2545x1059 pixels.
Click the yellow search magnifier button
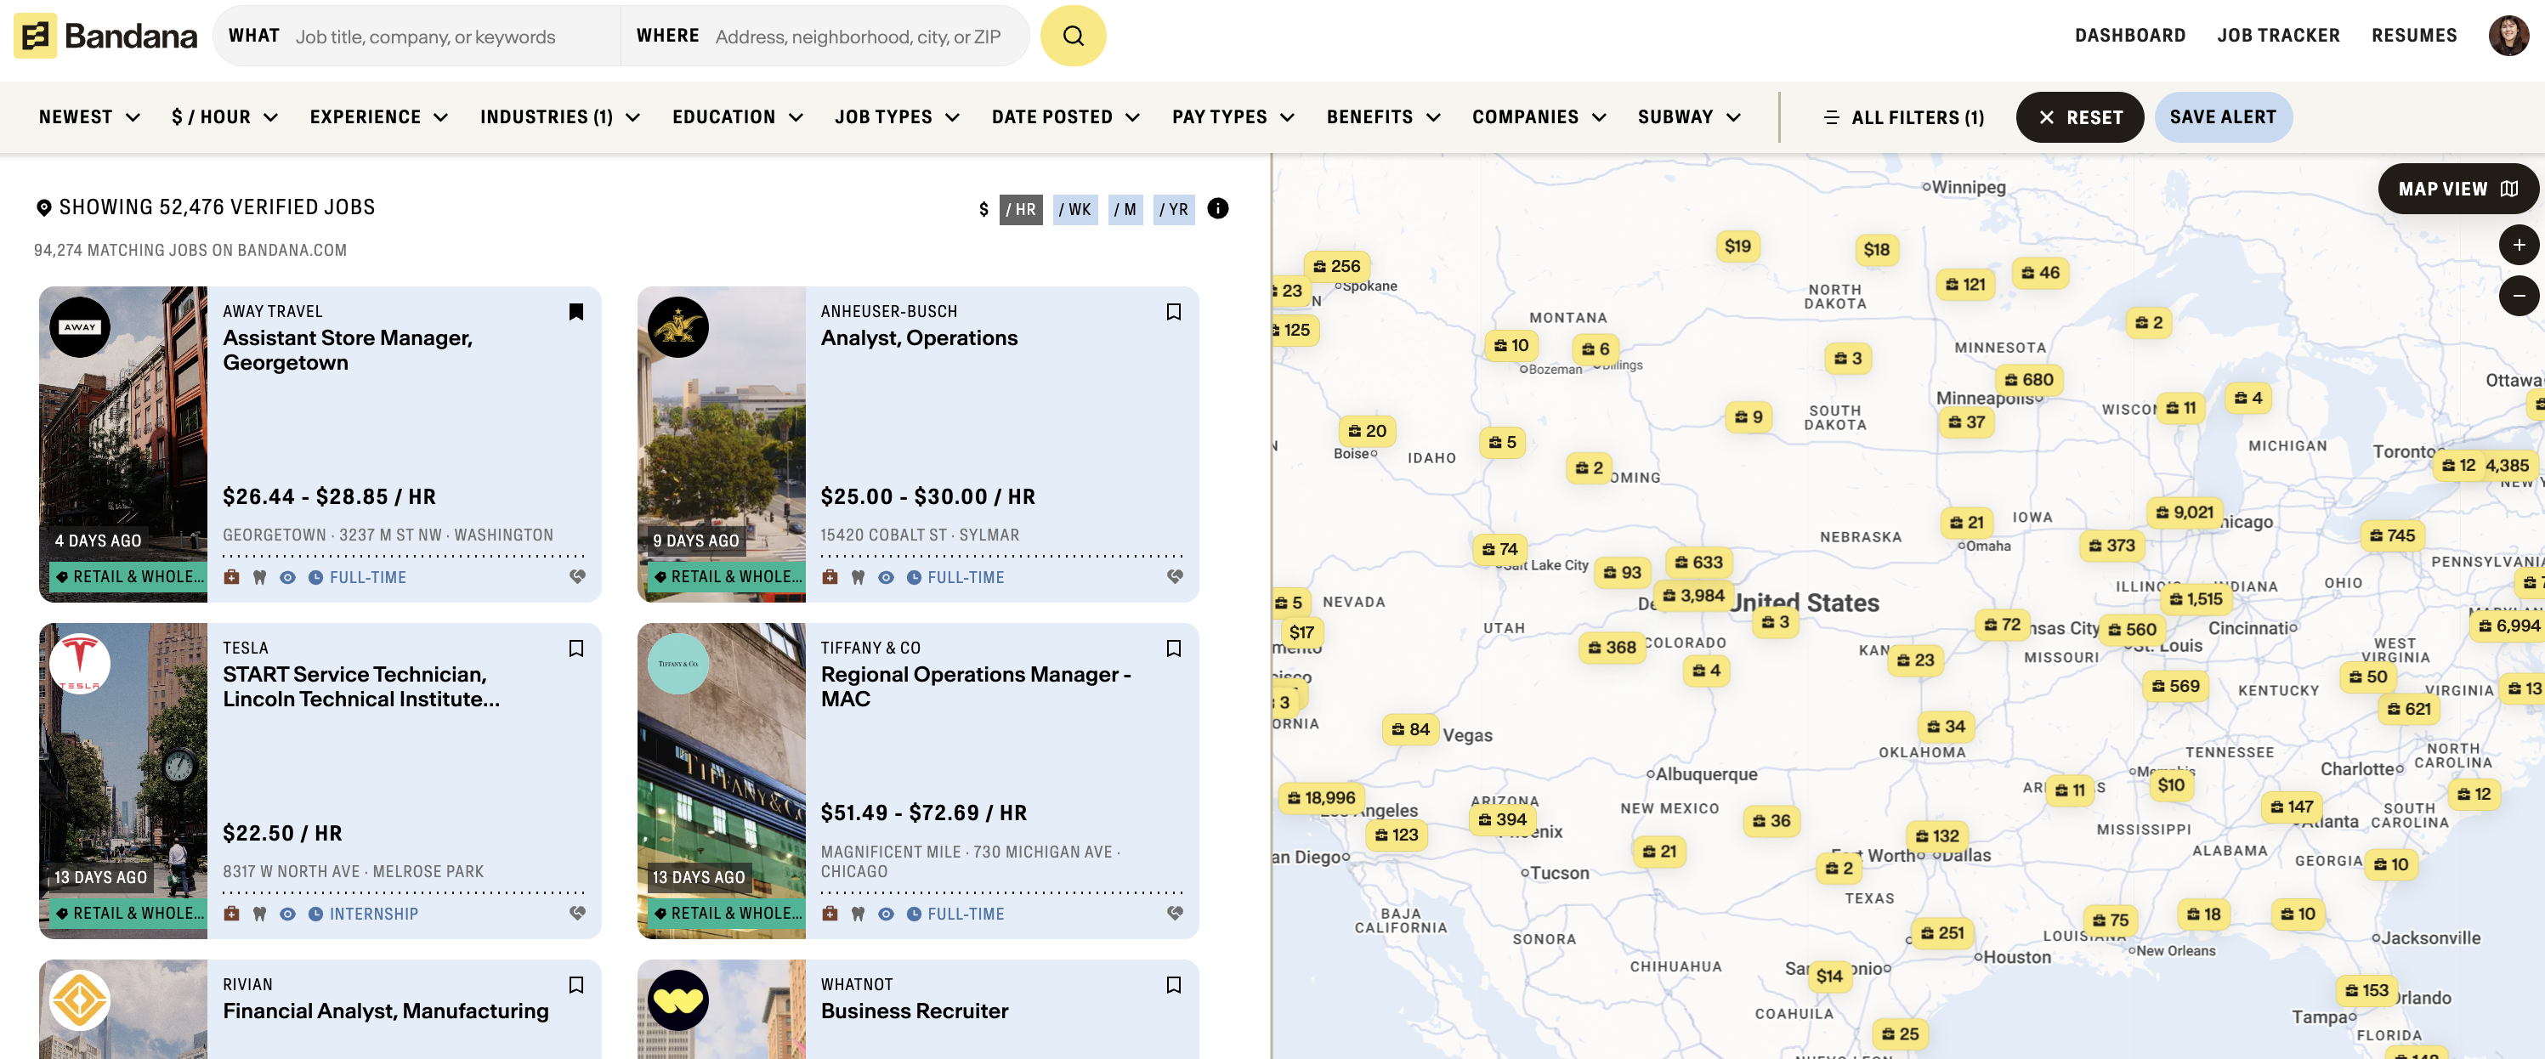click(x=1073, y=37)
